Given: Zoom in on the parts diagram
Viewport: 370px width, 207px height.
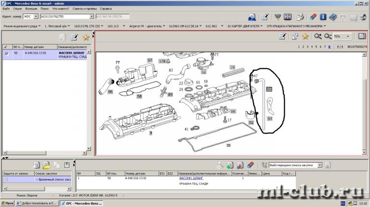Looking at the screenshot, I should pos(318,36).
